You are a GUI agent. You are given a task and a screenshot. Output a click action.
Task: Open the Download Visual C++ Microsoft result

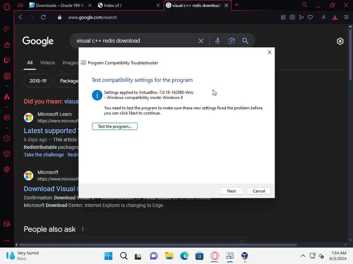(x=51, y=189)
